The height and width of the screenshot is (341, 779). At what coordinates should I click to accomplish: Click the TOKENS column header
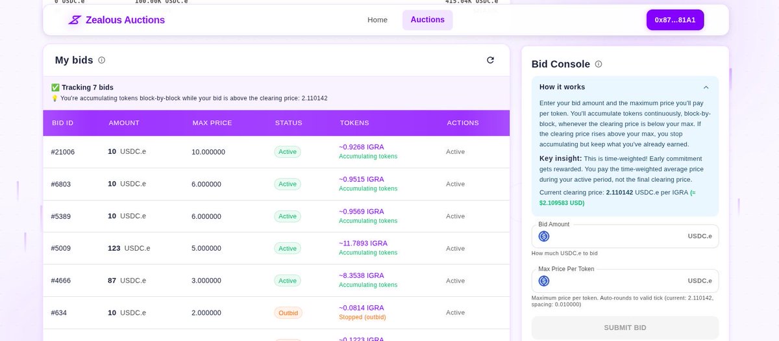(x=354, y=123)
